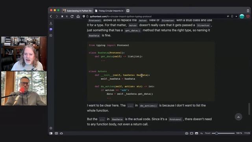Viewport: 252px width, 142px height.
Task: View site info via padlock icon
Action: pyautogui.click(x=87, y=17)
